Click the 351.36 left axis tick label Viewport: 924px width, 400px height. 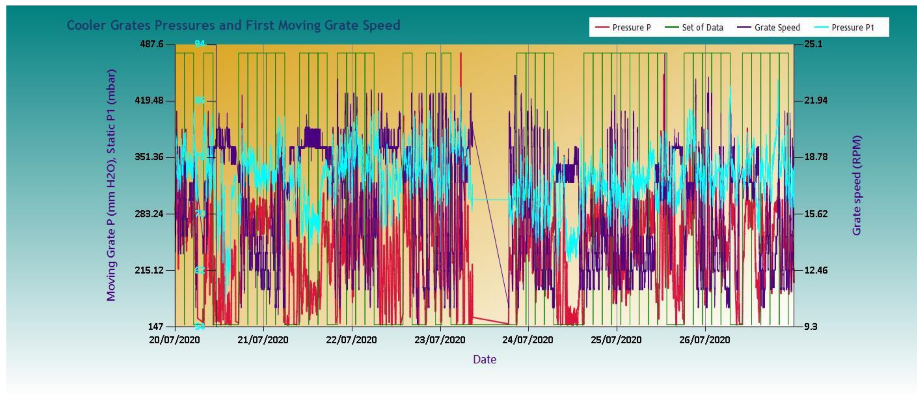point(149,157)
